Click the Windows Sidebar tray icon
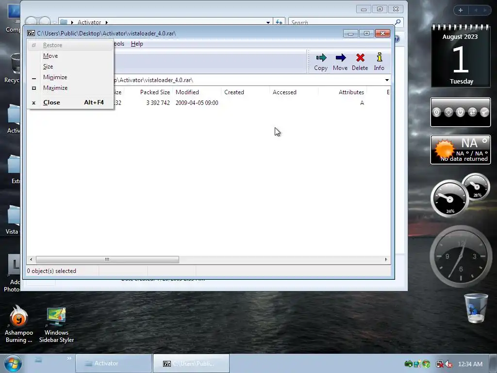Screen dimensions: 497x373 tap(417, 364)
